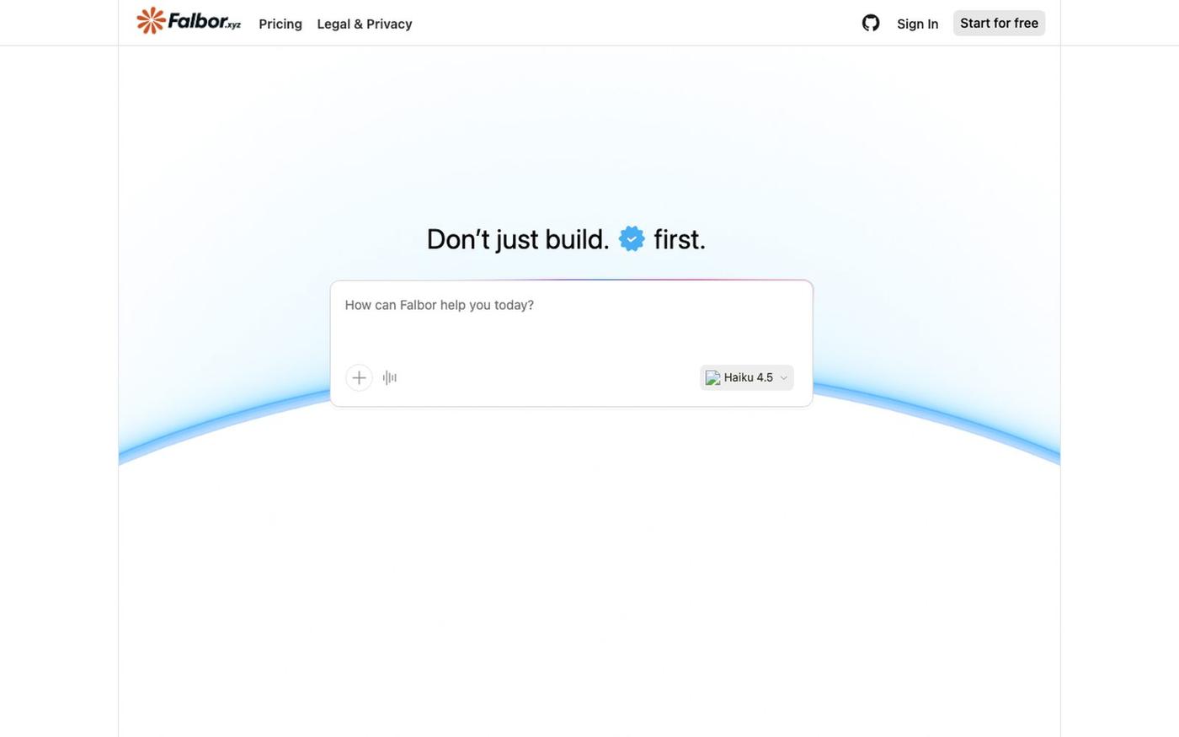Viewport: 1179px width, 737px height.
Task: Click the Sign In link
Action: click(918, 24)
